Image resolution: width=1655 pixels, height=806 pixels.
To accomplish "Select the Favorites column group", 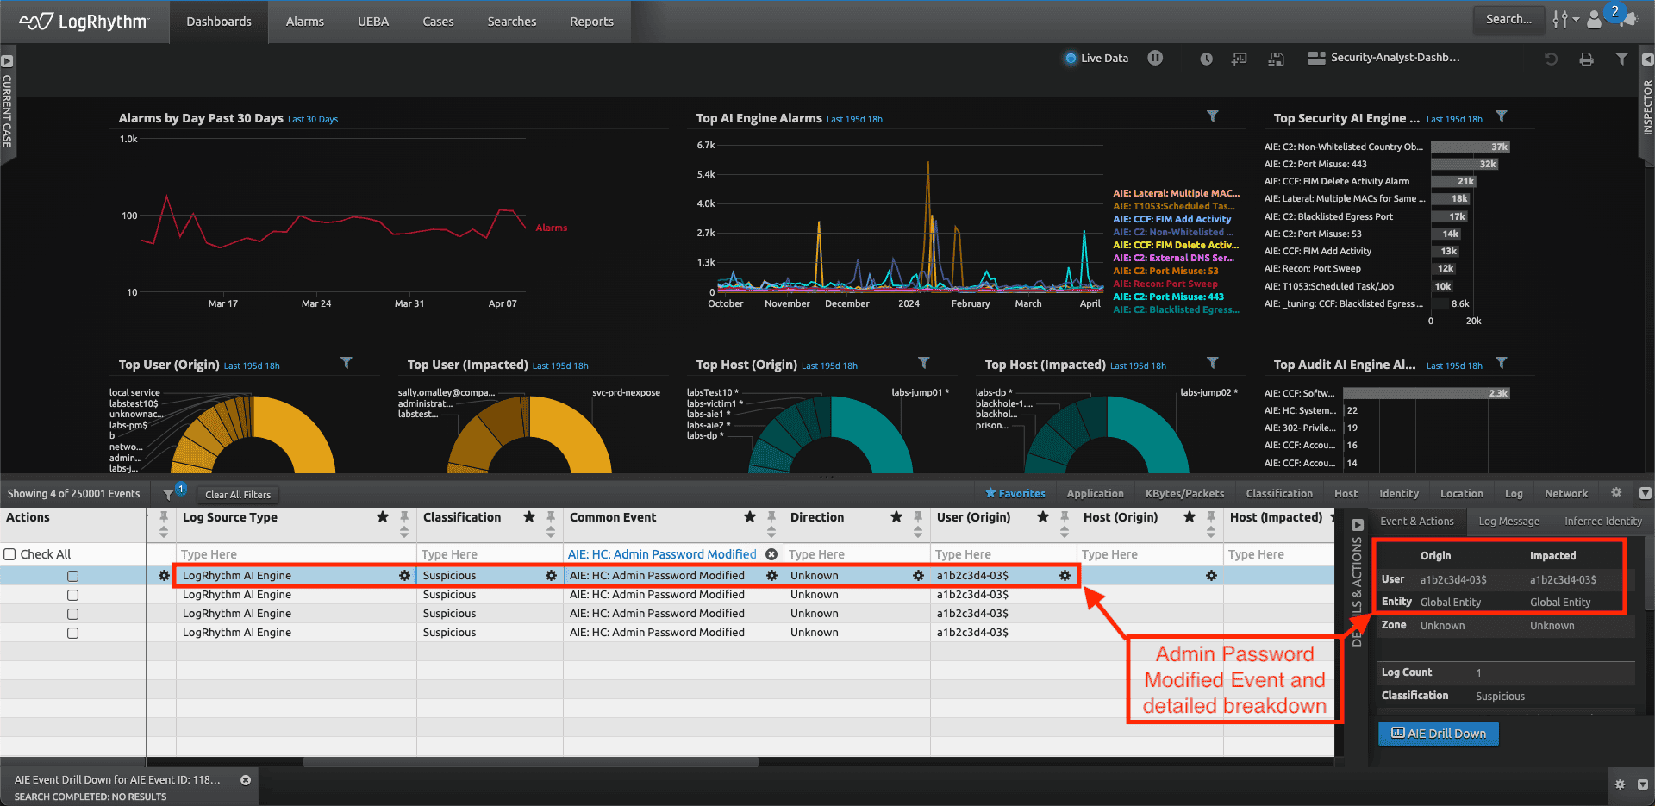I will pyautogui.click(x=1015, y=493).
